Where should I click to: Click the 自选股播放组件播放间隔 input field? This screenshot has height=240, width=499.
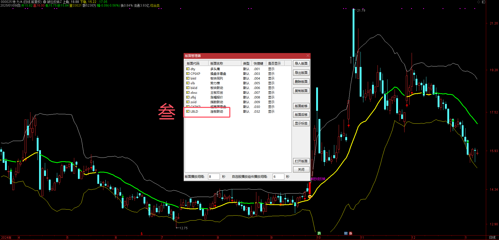tap(278, 177)
